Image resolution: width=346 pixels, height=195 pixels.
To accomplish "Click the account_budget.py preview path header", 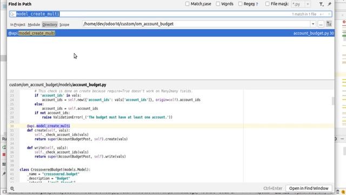I will [58, 84].
